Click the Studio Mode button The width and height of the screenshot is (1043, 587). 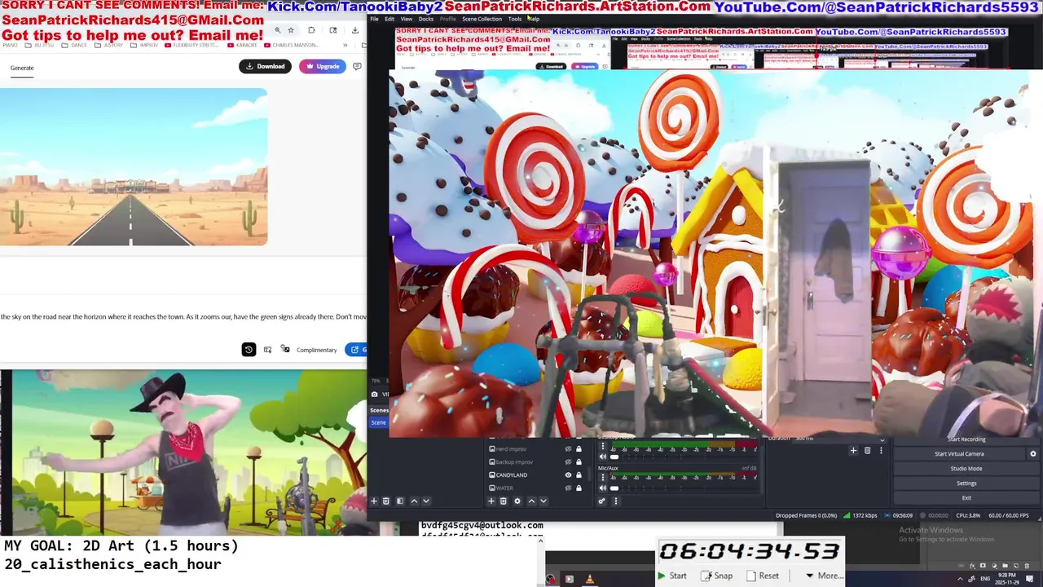(x=966, y=469)
